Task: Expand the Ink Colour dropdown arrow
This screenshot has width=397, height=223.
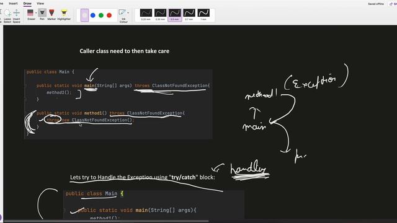Action: pyautogui.click(x=128, y=12)
